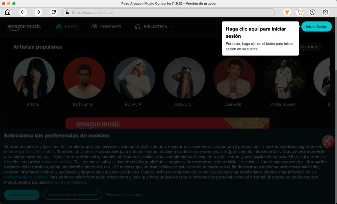
Task: Click the shopping cart purchase icon
Action: [300, 12]
